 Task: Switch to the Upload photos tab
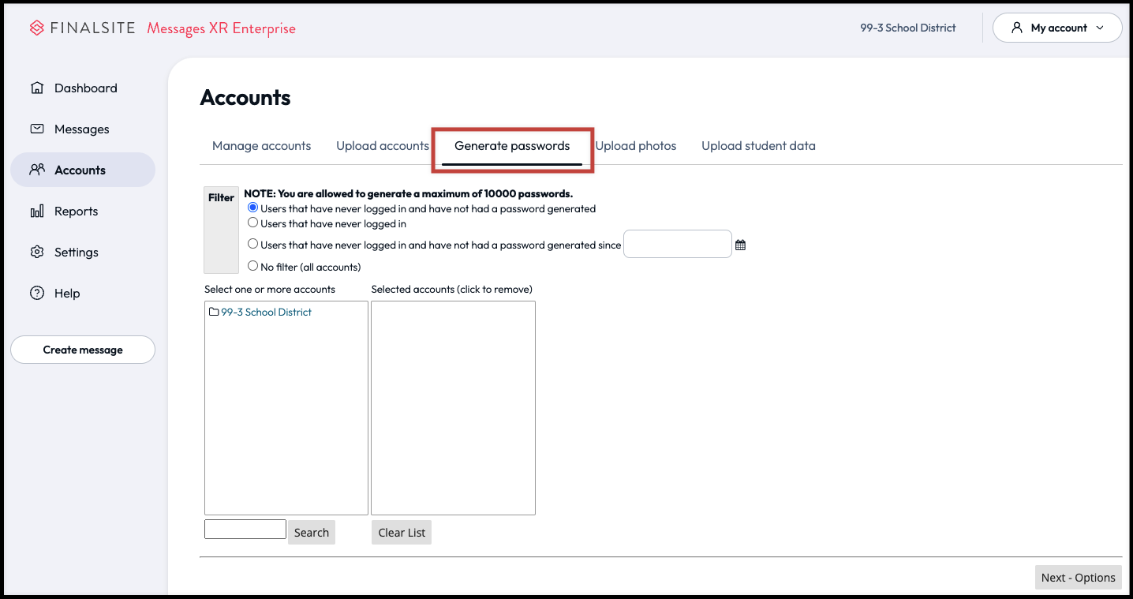click(x=635, y=145)
